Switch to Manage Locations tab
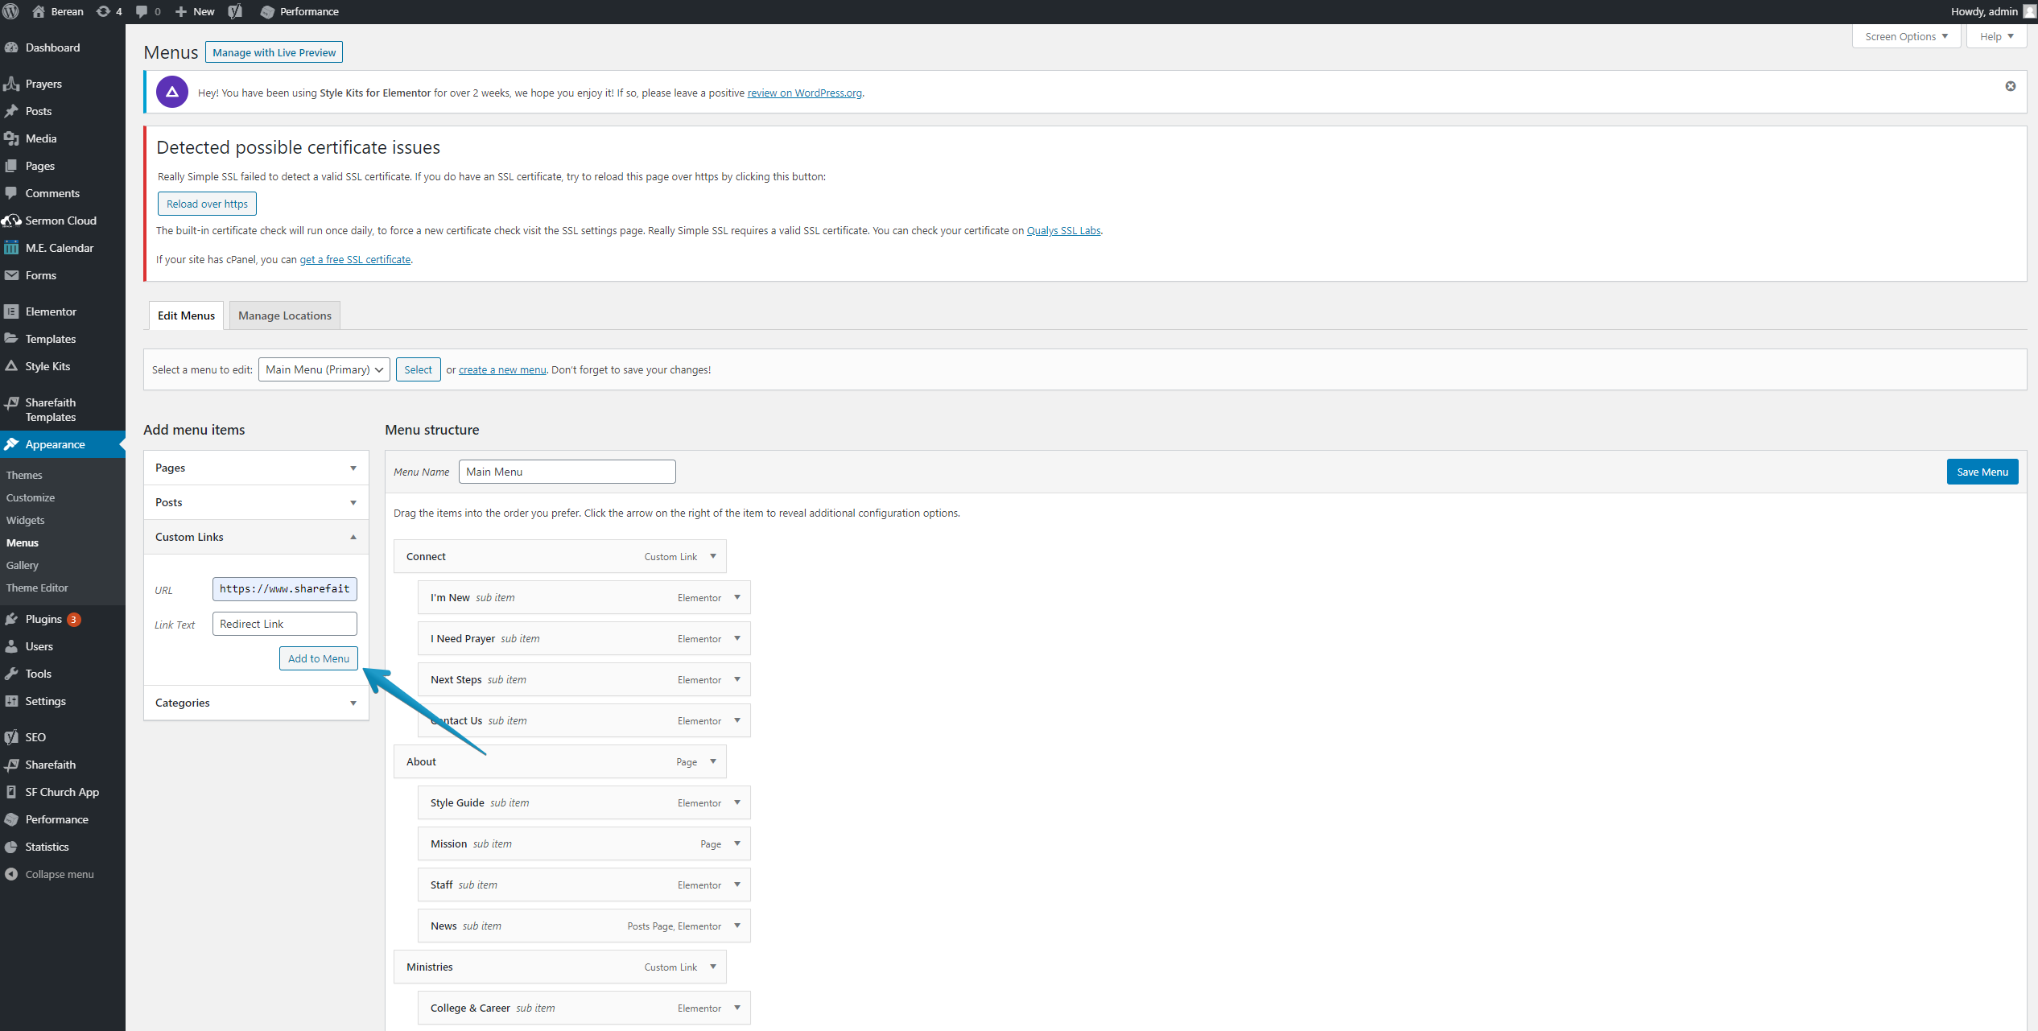Screen dimensions: 2038x1031 point(285,315)
